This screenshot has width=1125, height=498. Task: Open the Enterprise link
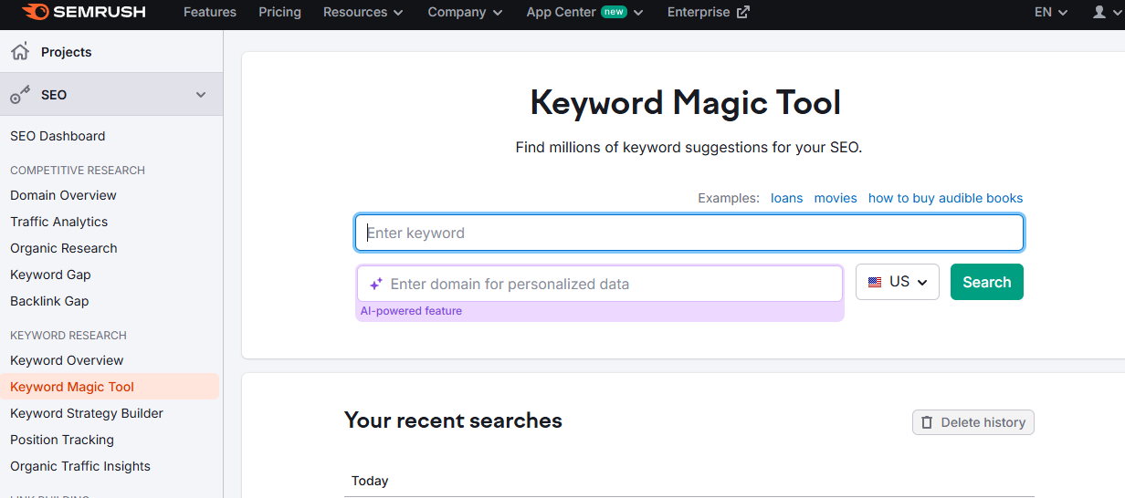click(x=709, y=12)
